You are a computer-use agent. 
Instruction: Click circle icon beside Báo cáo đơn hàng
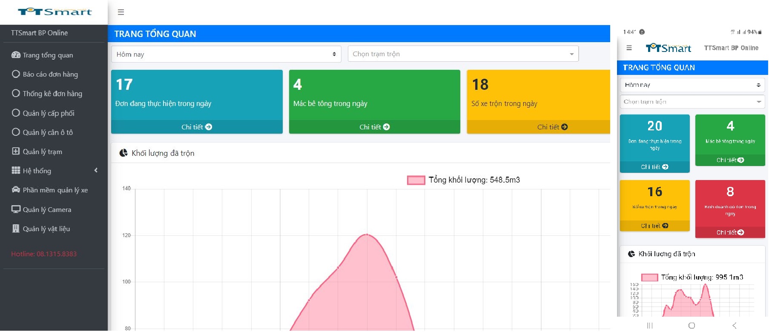[x=16, y=74]
